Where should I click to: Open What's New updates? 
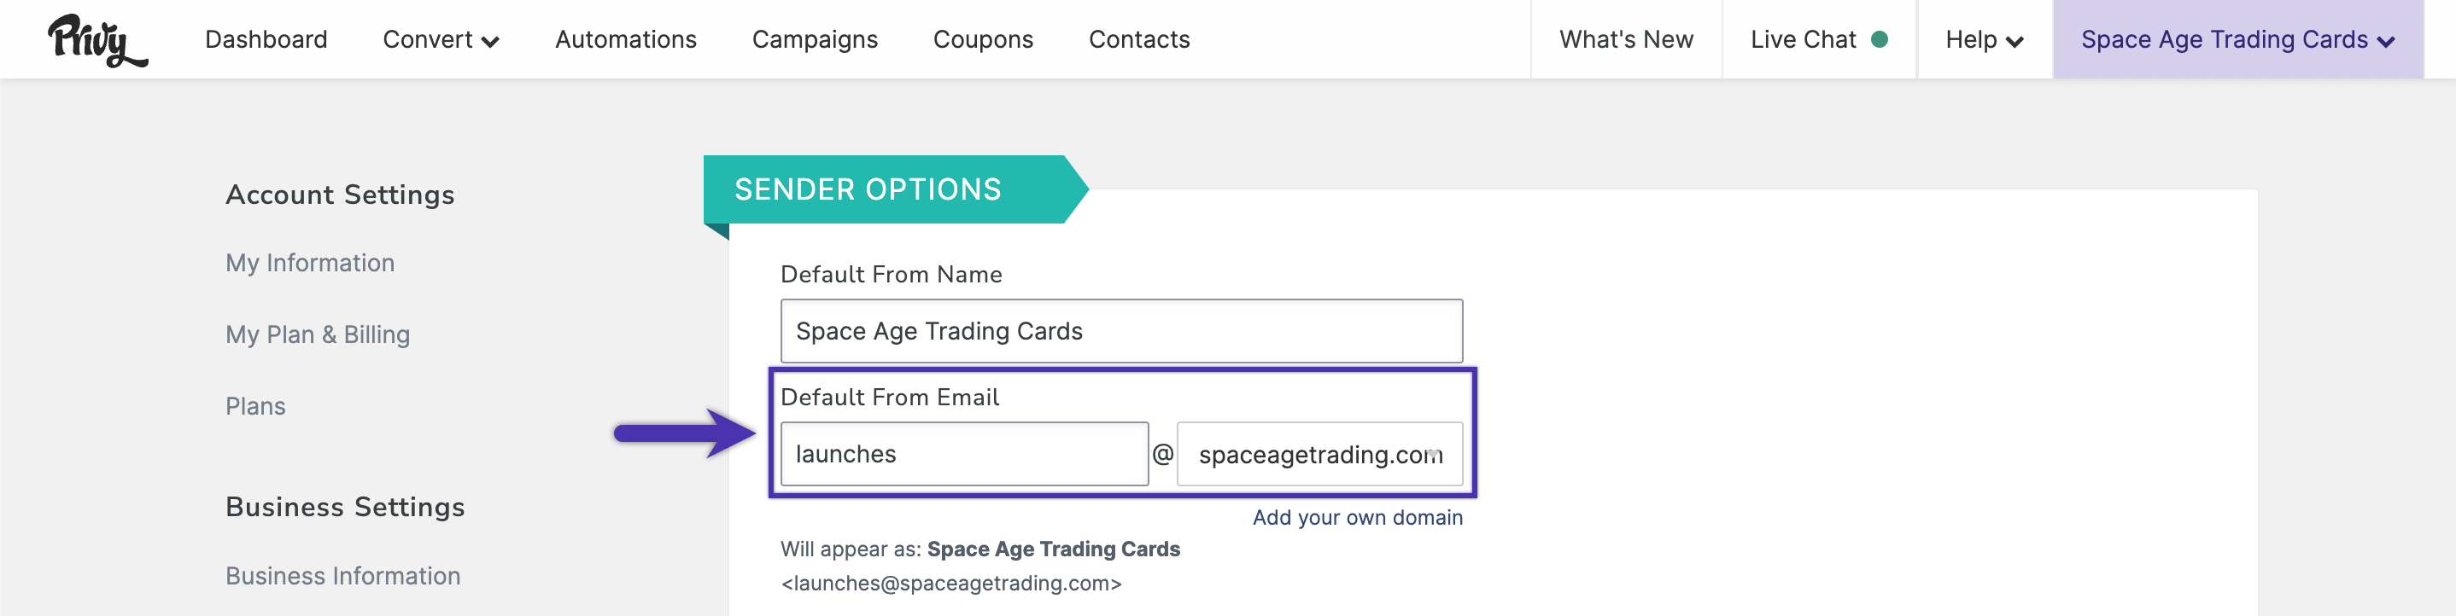(x=1626, y=39)
